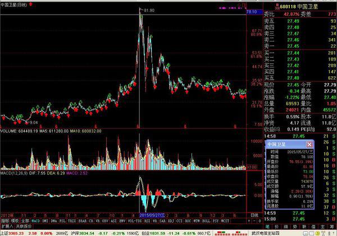Switch to the SAR indicator tab
Viewport: 337px width, 236px height.
(162, 220)
